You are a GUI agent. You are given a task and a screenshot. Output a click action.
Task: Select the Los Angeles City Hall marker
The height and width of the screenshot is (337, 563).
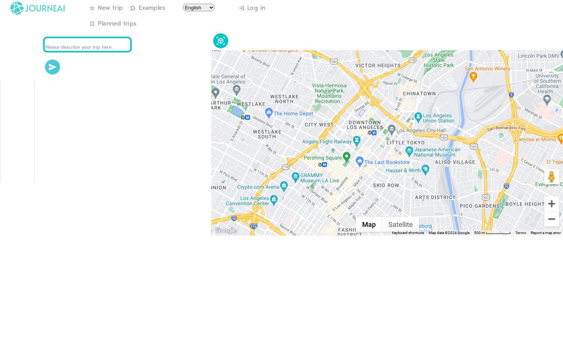[x=391, y=130]
